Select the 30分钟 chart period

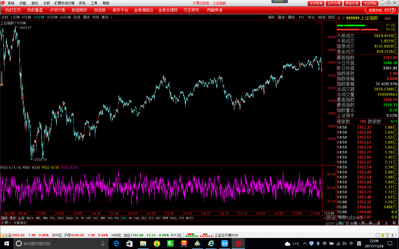click(52, 17)
